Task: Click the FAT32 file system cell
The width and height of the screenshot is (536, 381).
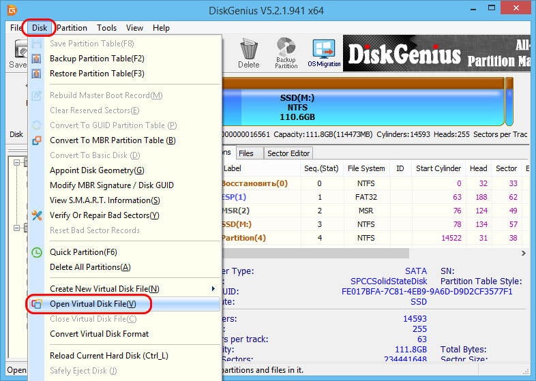Action: tap(366, 197)
